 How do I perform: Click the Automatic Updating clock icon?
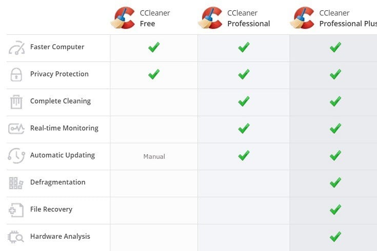tap(16, 156)
